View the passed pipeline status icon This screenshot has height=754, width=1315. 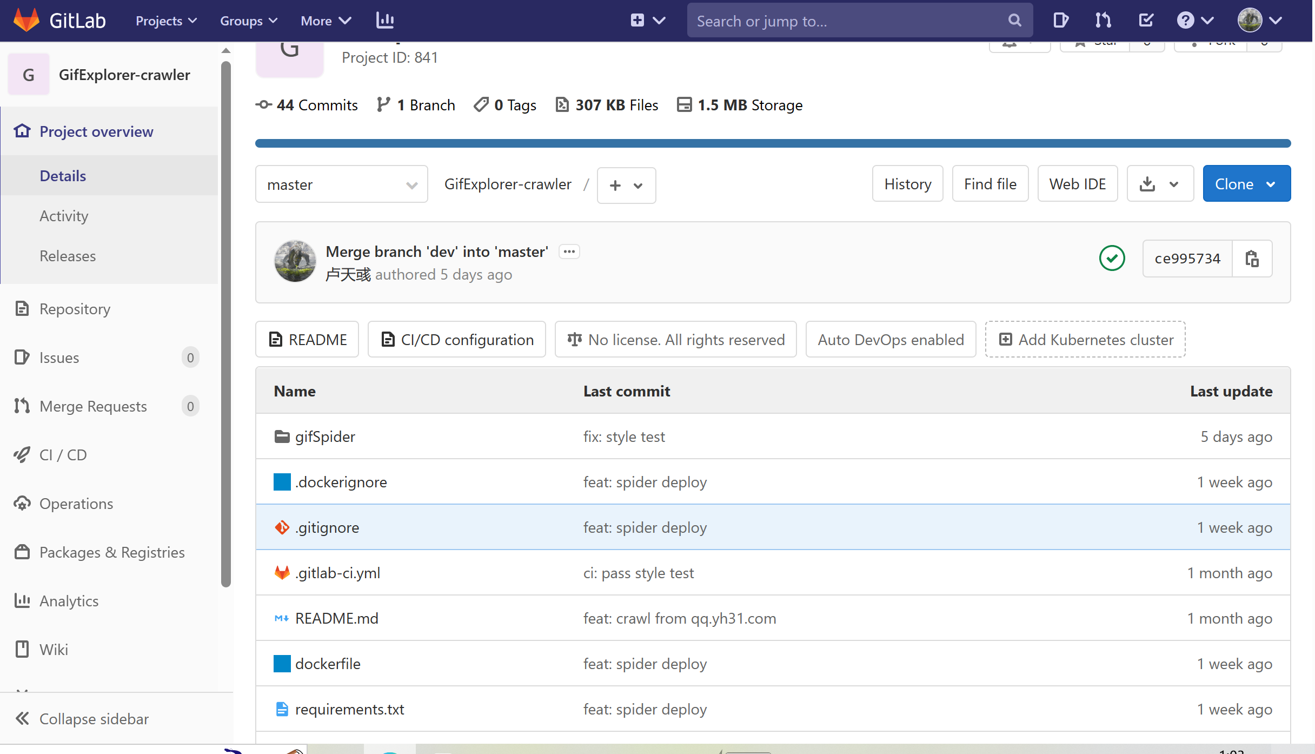pyautogui.click(x=1112, y=258)
